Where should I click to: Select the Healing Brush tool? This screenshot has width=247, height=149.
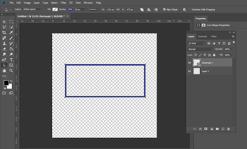pyautogui.click(x=4, y=38)
